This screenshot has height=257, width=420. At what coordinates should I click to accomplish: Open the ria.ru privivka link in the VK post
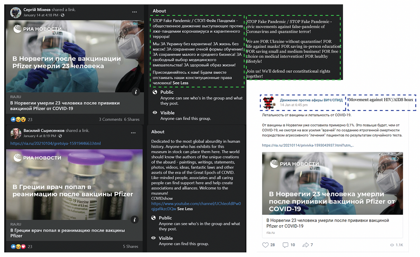(308, 145)
